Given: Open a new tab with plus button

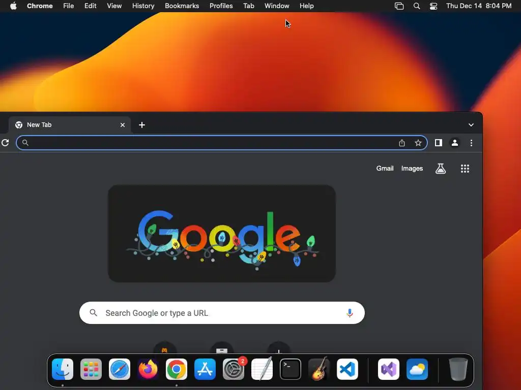Looking at the screenshot, I should [142, 125].
